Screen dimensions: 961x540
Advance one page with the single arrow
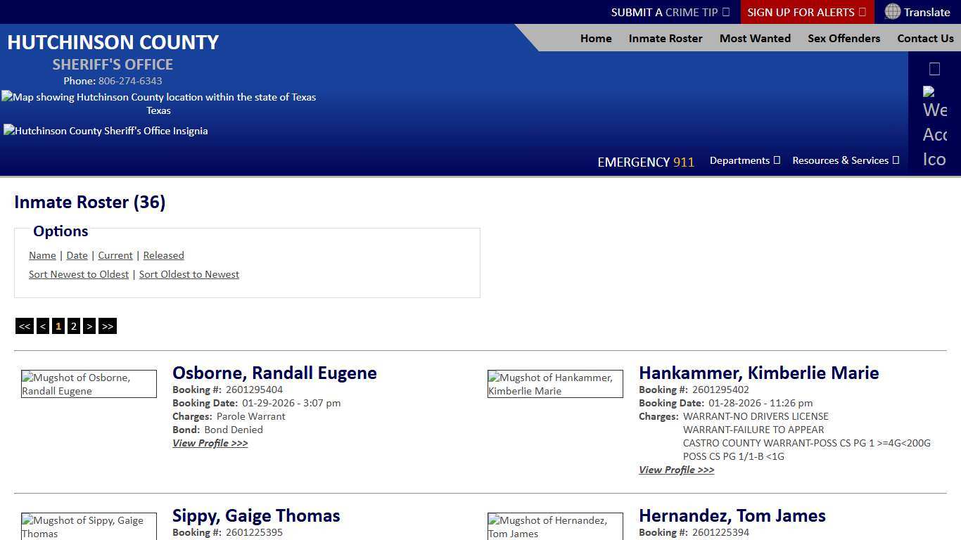click(89, 326)
